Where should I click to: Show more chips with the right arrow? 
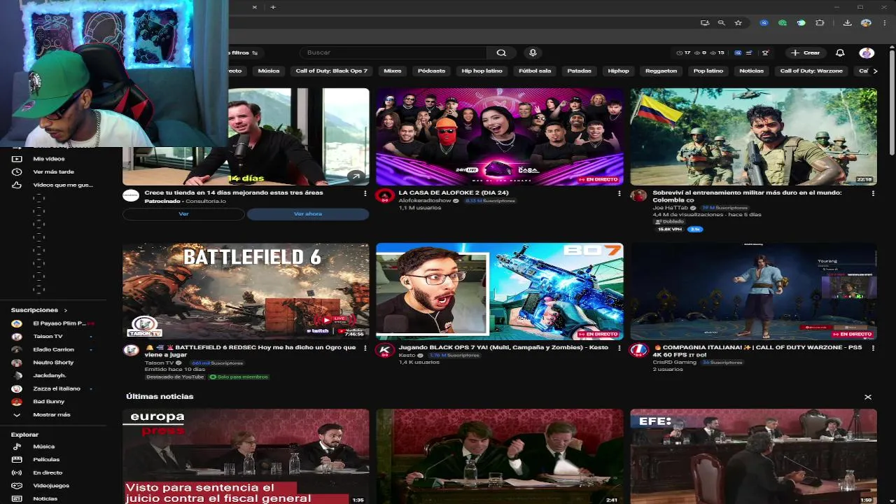click(x=874, y=71)
